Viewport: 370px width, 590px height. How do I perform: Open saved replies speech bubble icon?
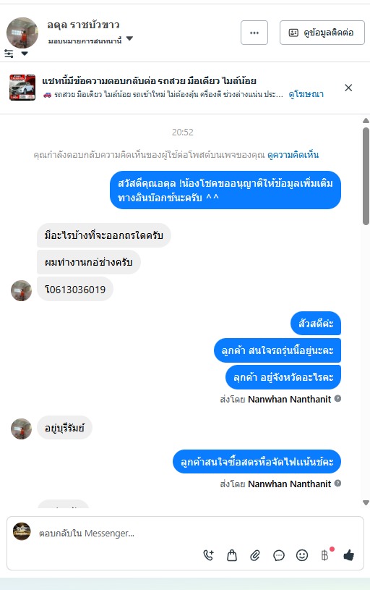point(279,555)
